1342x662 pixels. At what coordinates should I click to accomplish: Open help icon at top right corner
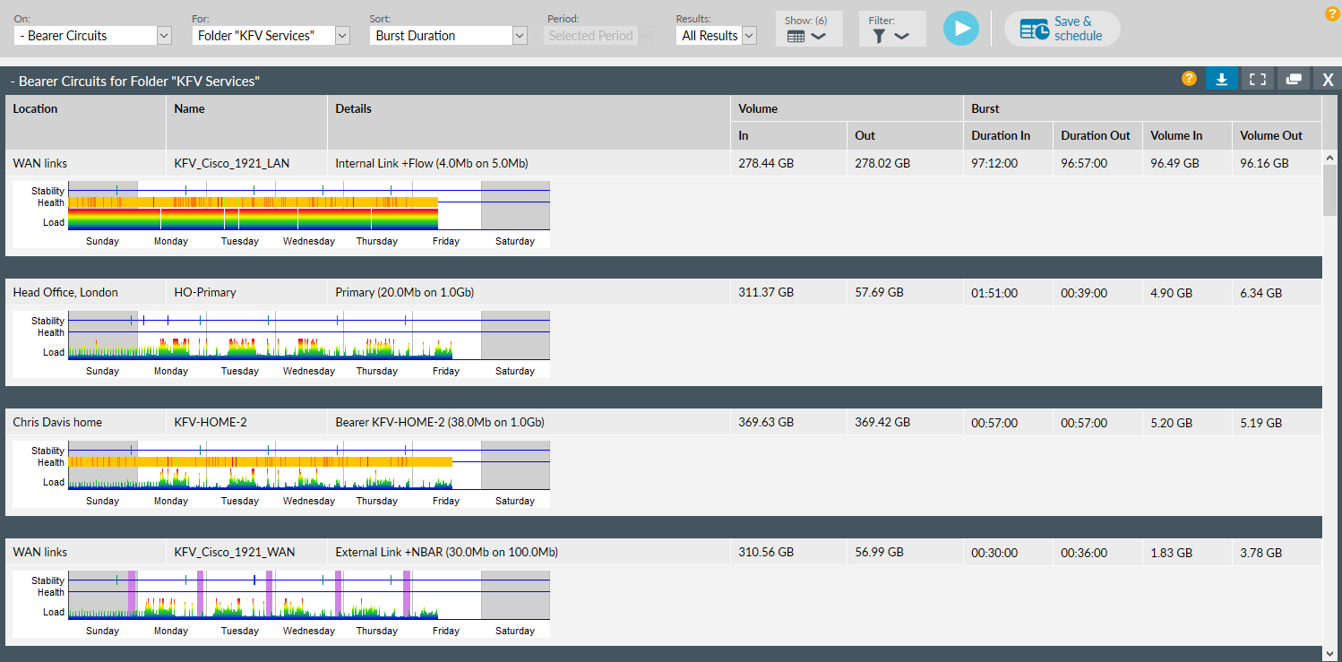pos(1332,13)
